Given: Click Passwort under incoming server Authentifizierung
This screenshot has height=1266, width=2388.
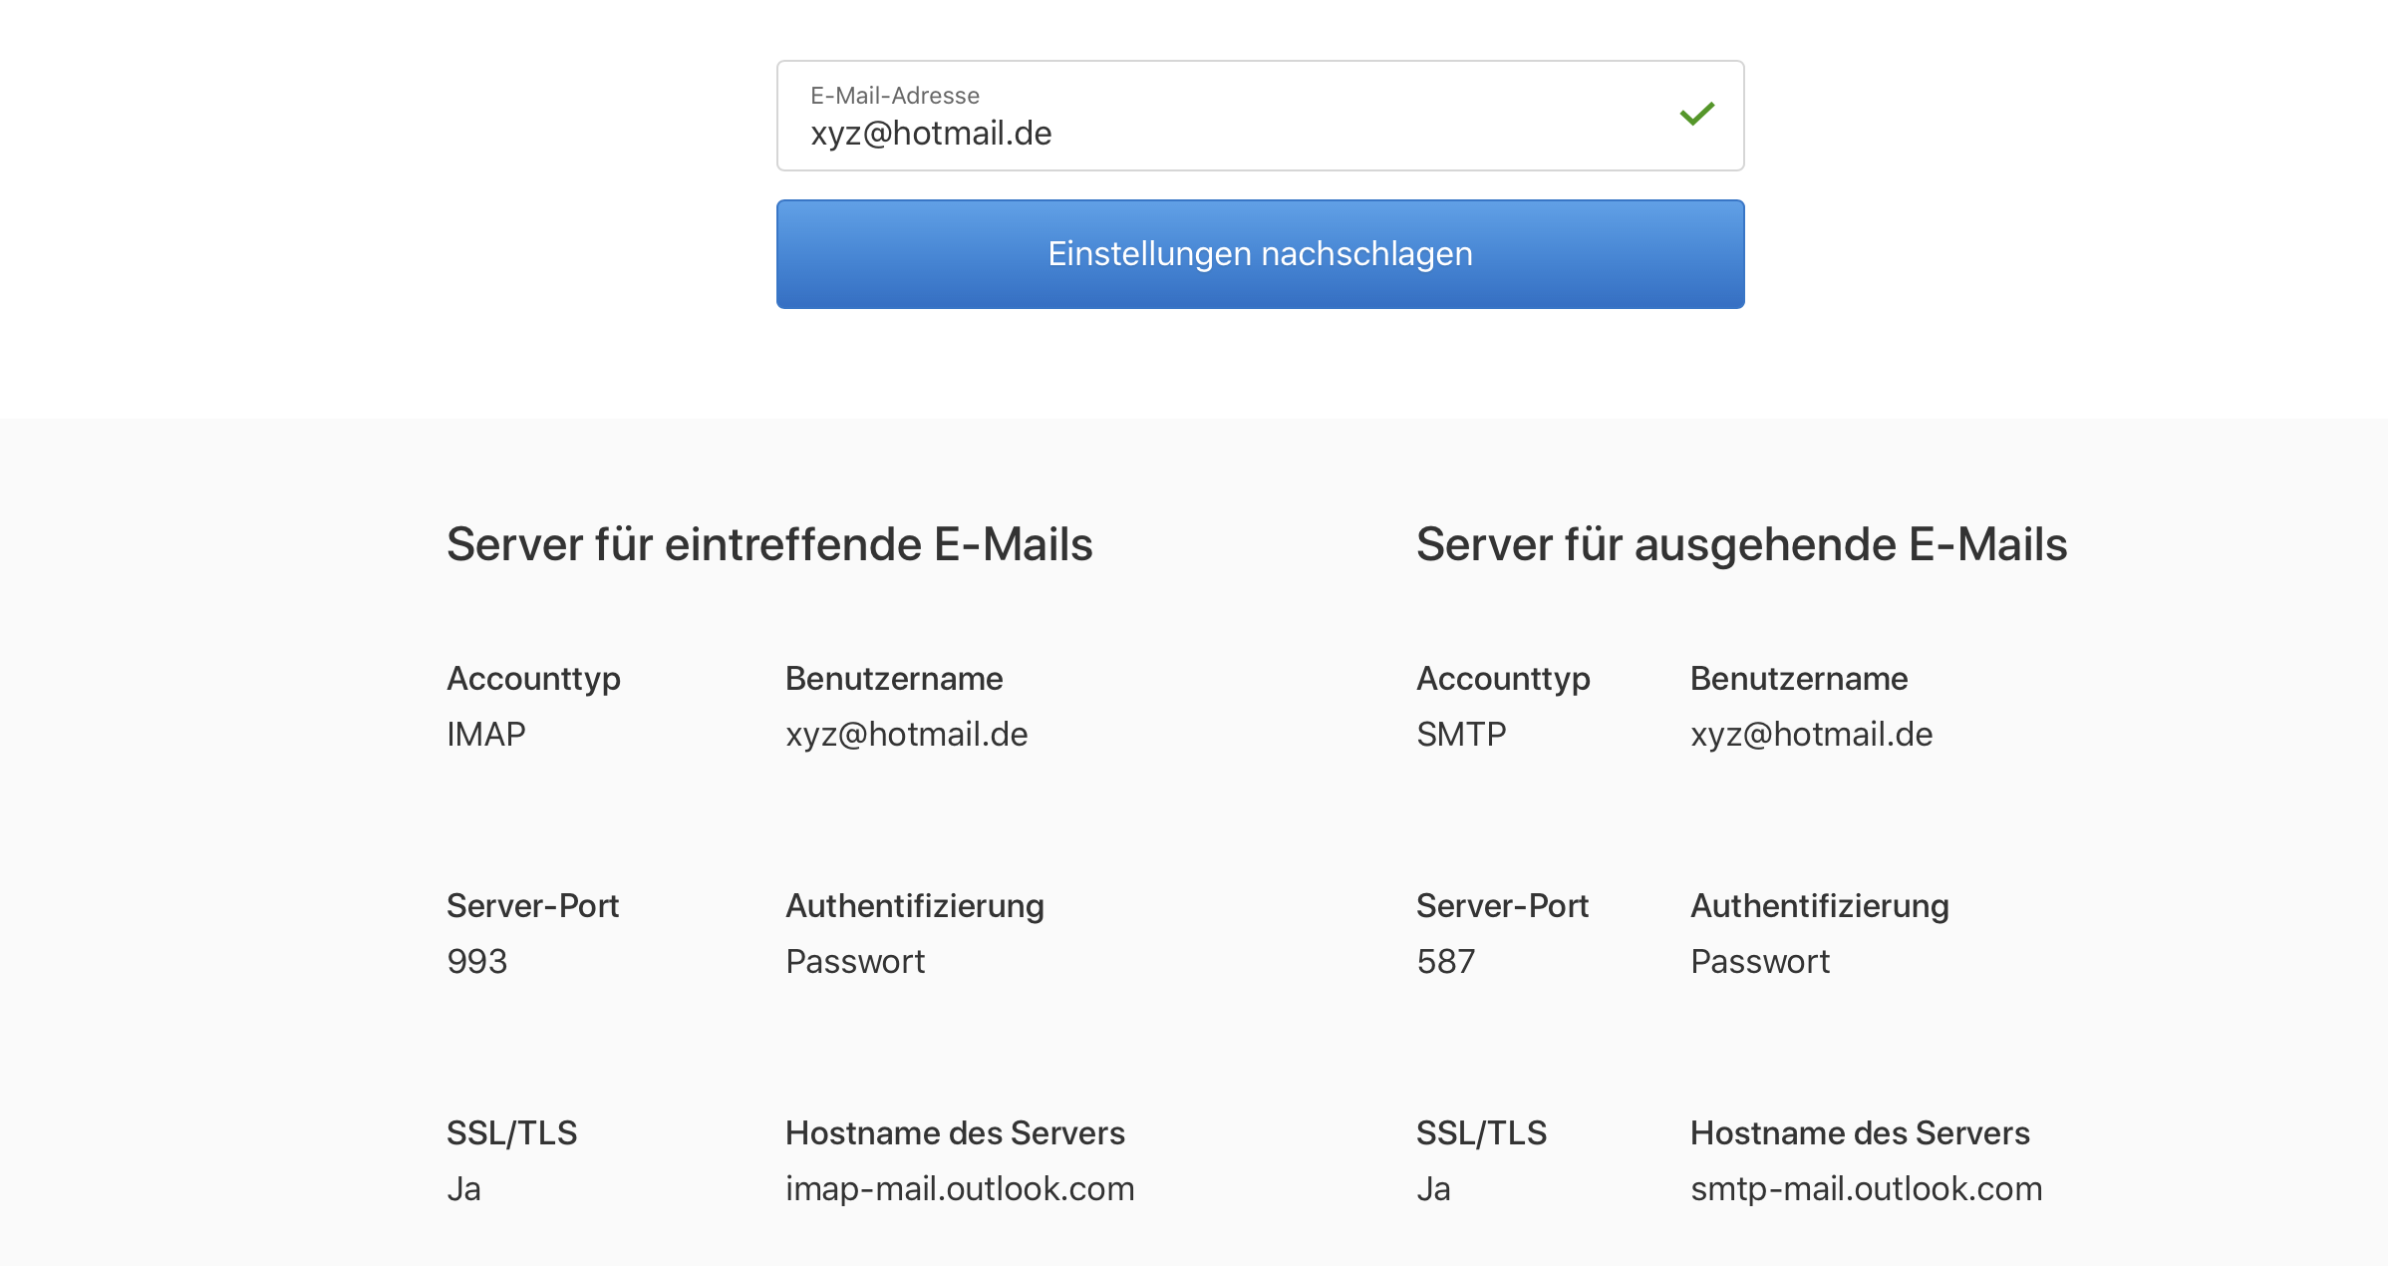Looking at the screenshot, I should tap(855, 962).
